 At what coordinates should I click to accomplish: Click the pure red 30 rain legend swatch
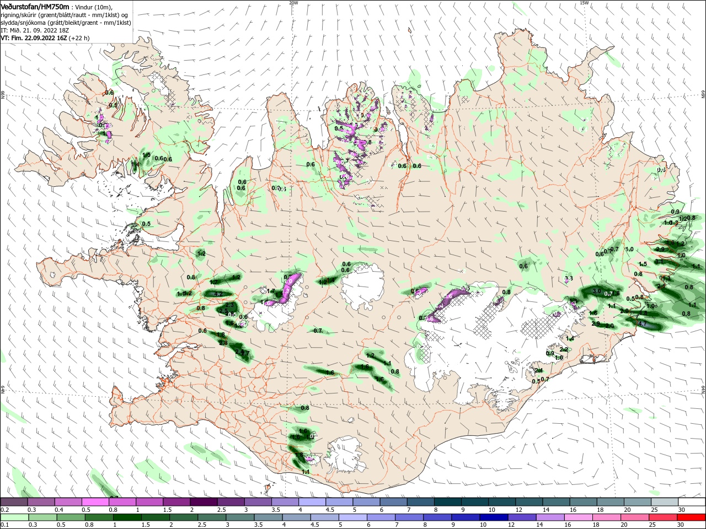(x=691, y=517)
